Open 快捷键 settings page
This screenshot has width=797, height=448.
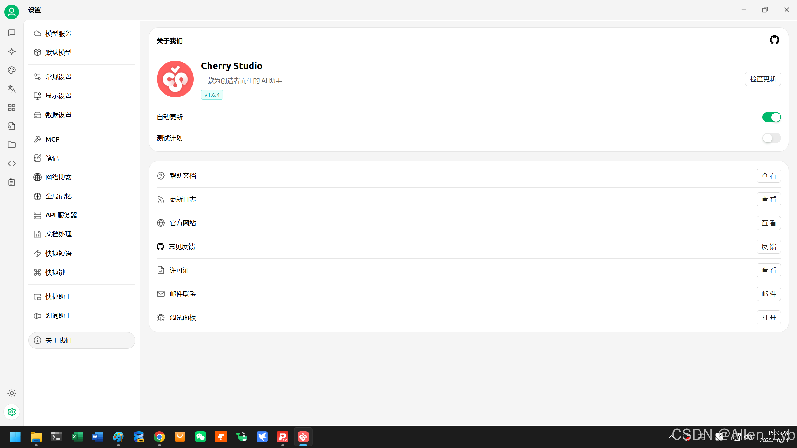pyautogui.click(x=55, y=273)
